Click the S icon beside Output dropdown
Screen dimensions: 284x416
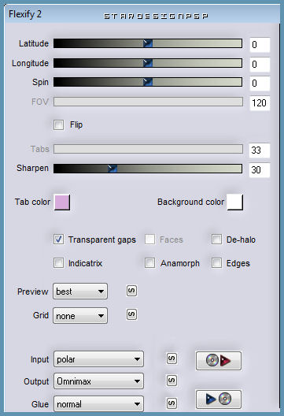[x=172, y=381]
